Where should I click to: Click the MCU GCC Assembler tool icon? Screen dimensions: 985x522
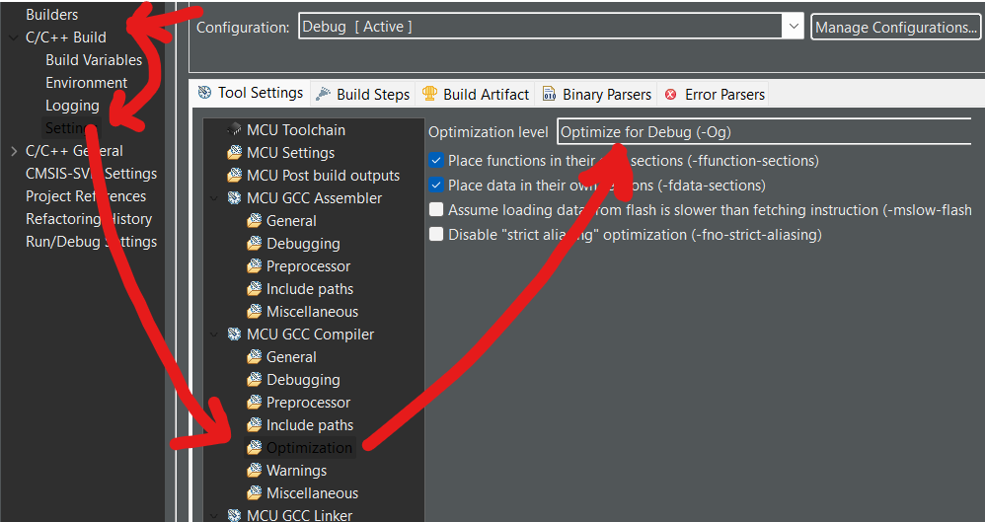pyautogui.click(x=234, y=198)
